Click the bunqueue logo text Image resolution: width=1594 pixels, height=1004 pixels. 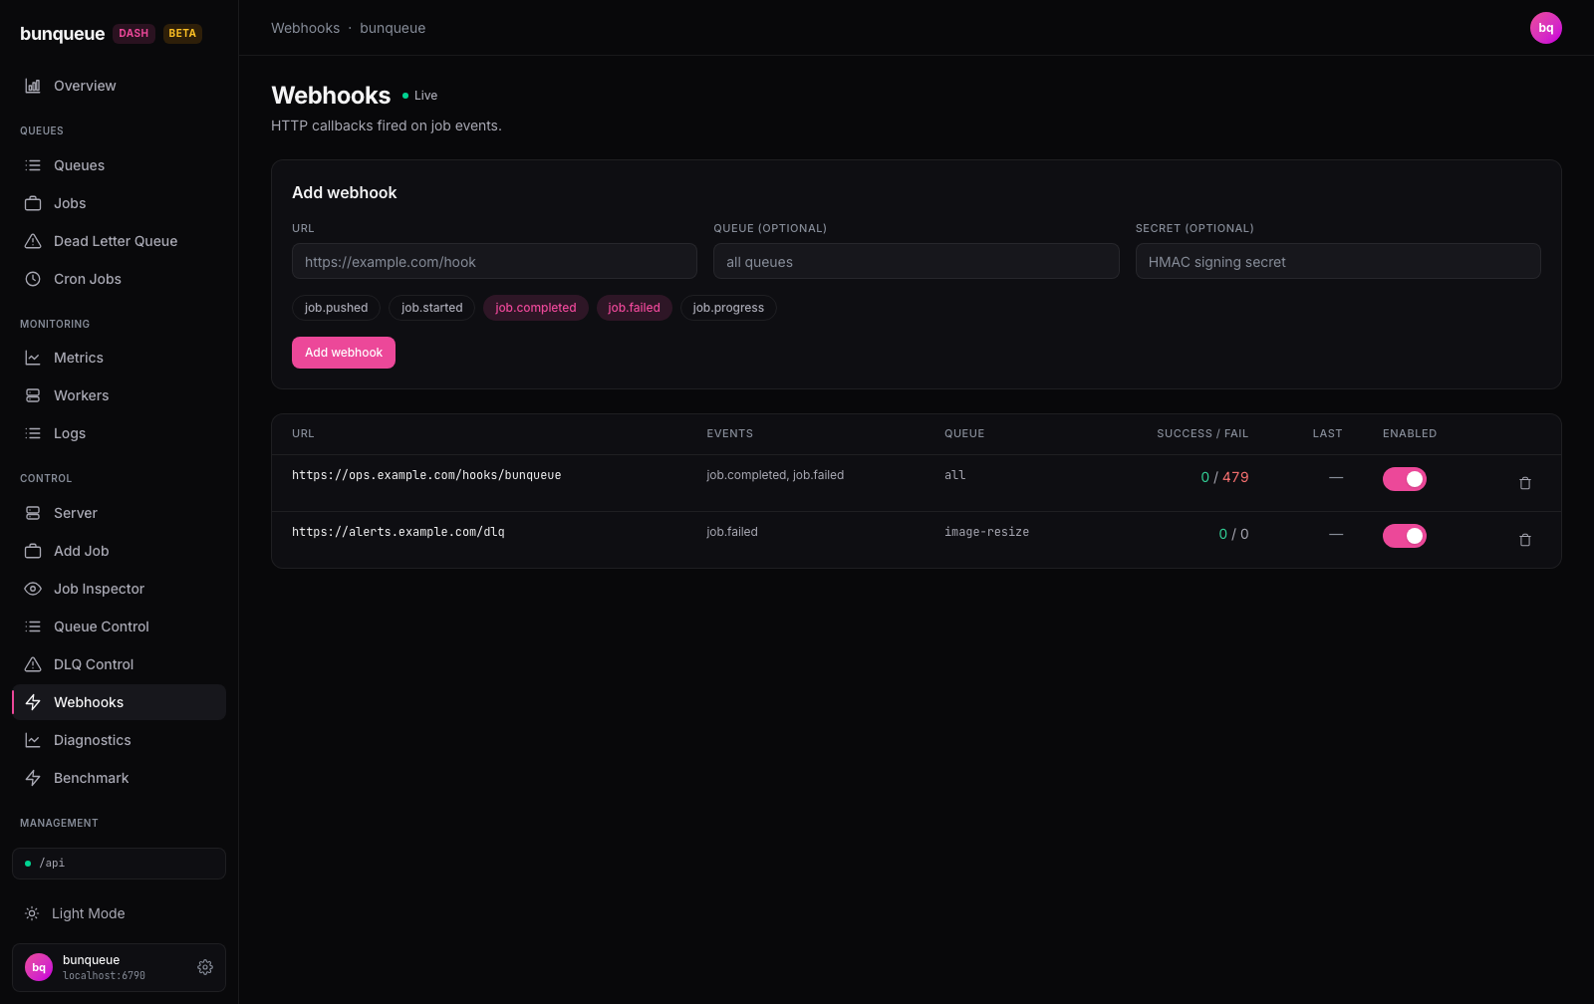(63, 34)
